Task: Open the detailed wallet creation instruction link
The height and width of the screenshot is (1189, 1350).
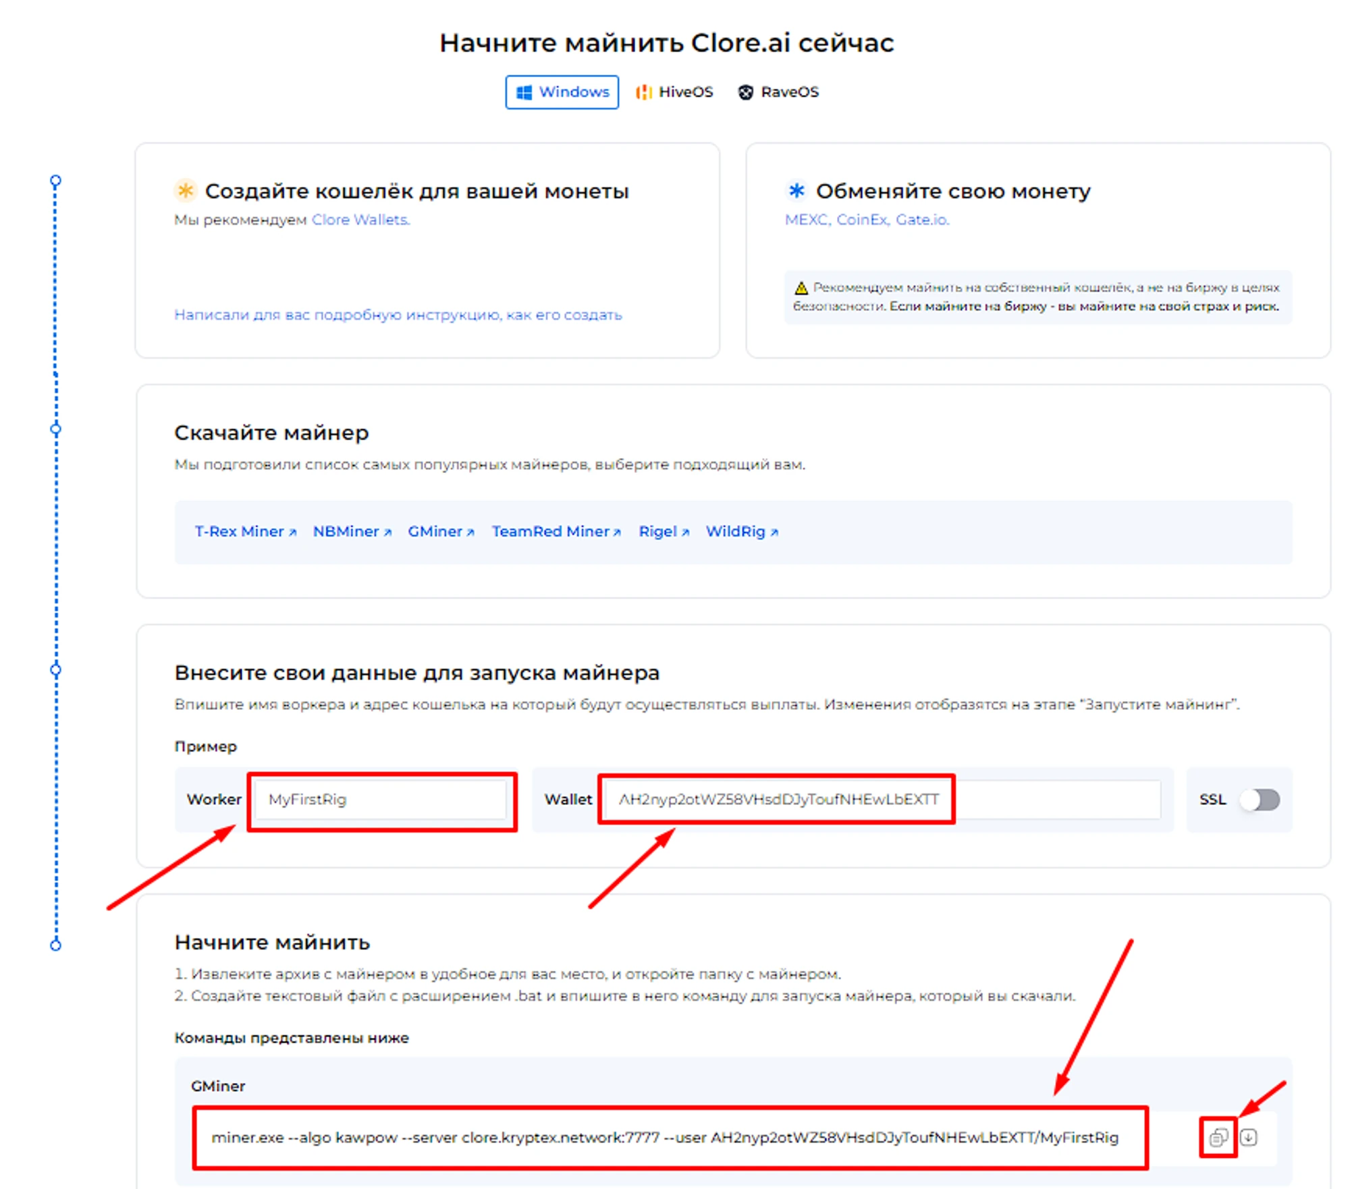Action: coord(398,315)
